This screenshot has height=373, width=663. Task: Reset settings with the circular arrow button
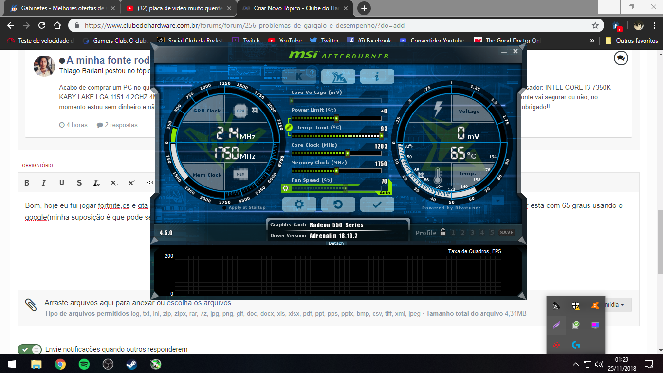coord(338,205)
